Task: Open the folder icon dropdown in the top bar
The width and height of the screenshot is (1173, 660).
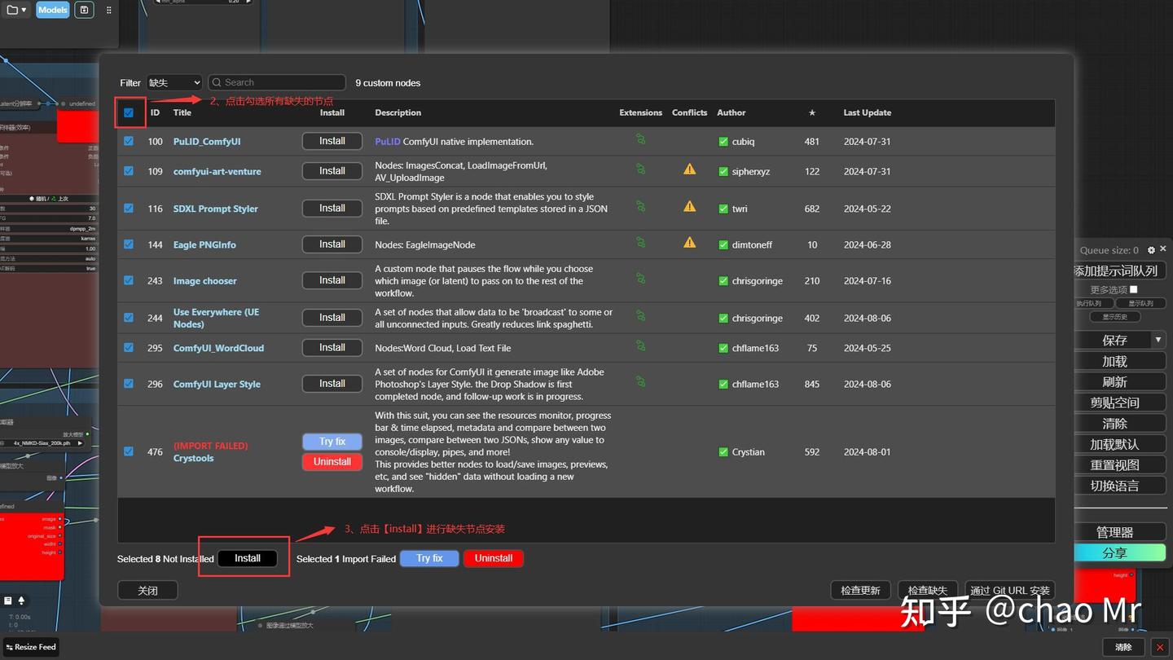Action: (x=16, y=10)
